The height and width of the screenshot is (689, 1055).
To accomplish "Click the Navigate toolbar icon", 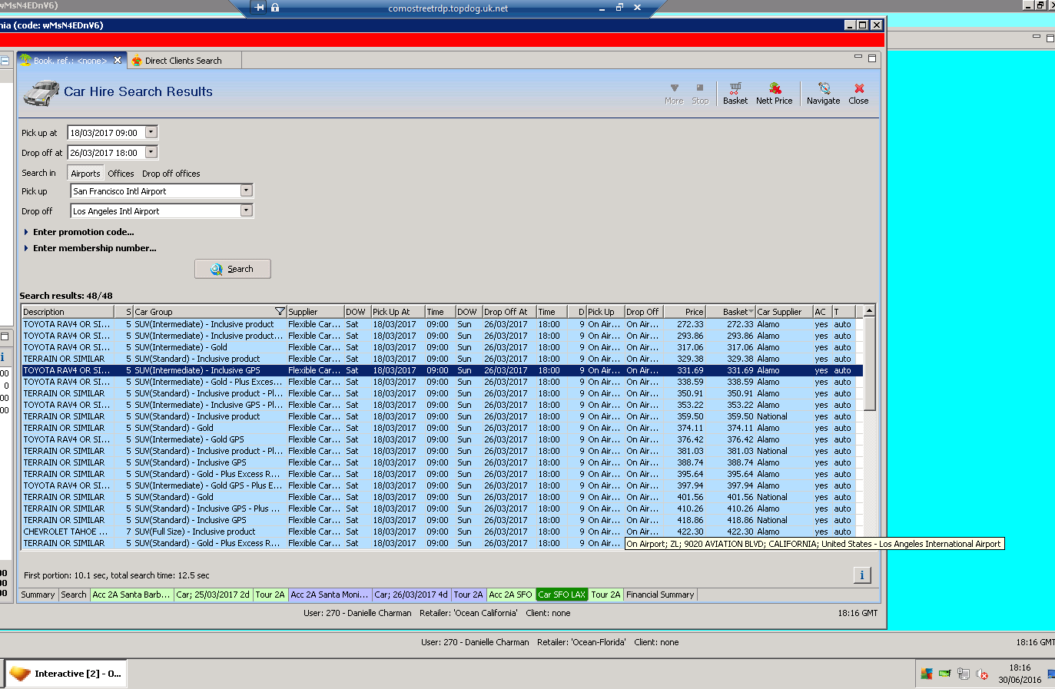I will click(x=823, y=93).
